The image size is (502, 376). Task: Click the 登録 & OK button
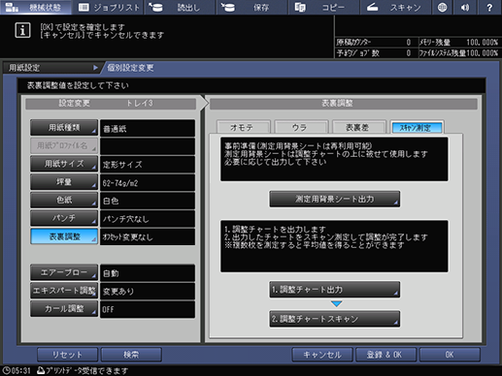pos(385,355)
